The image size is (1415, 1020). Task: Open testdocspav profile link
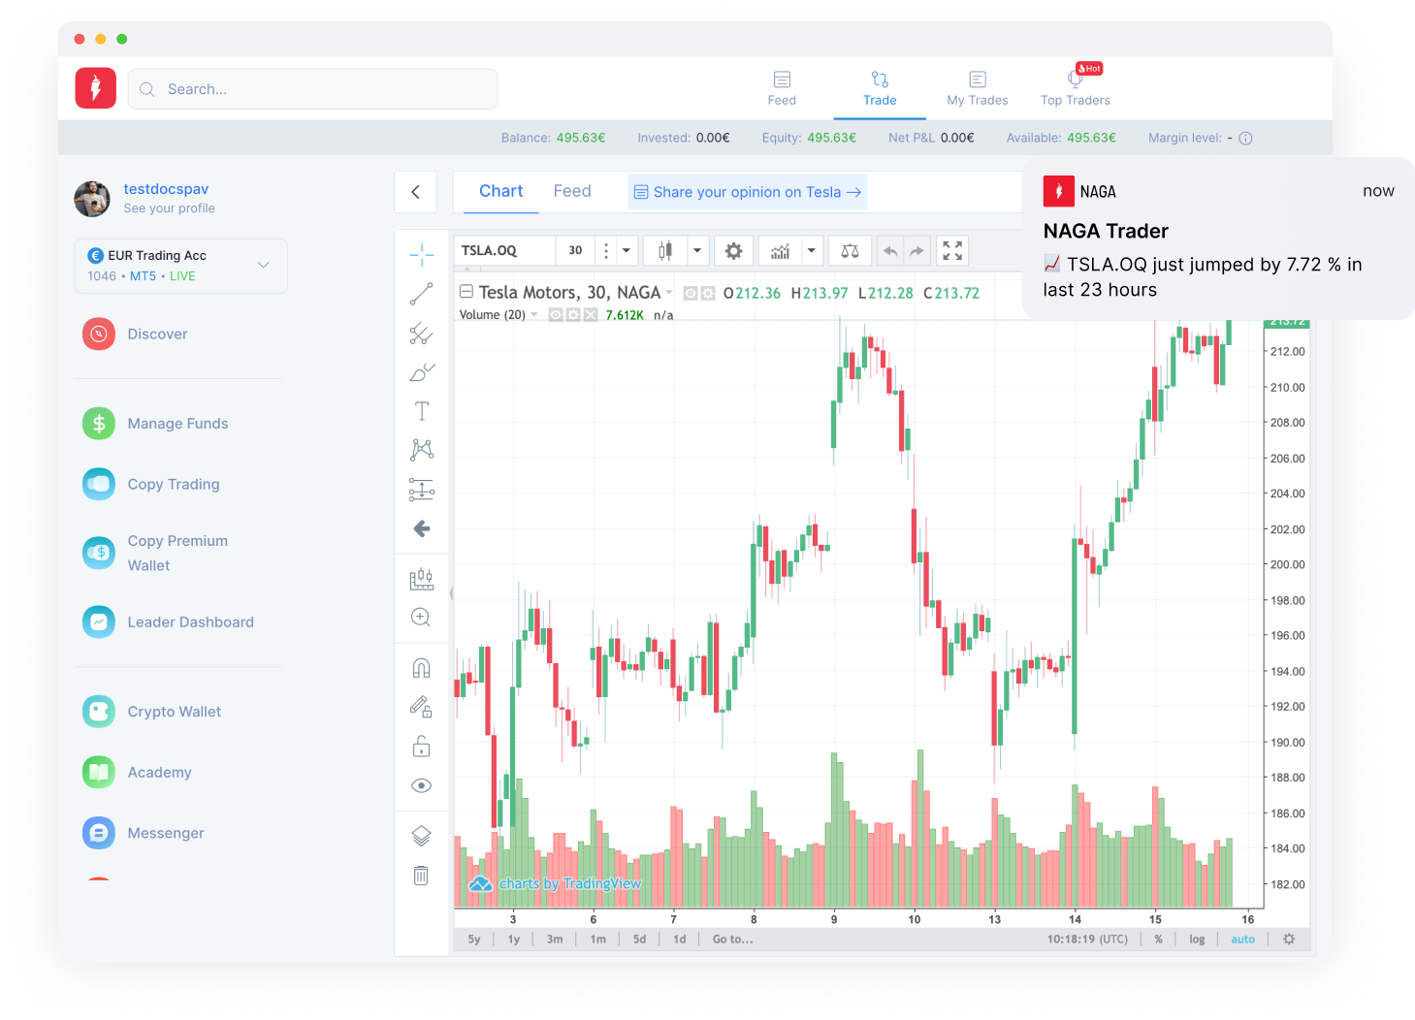[x=166, y=189]
